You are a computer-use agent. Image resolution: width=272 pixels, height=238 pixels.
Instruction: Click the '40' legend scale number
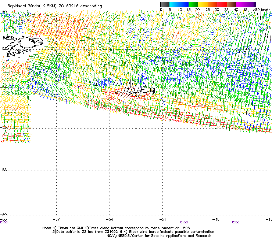(x=236, y=10)
